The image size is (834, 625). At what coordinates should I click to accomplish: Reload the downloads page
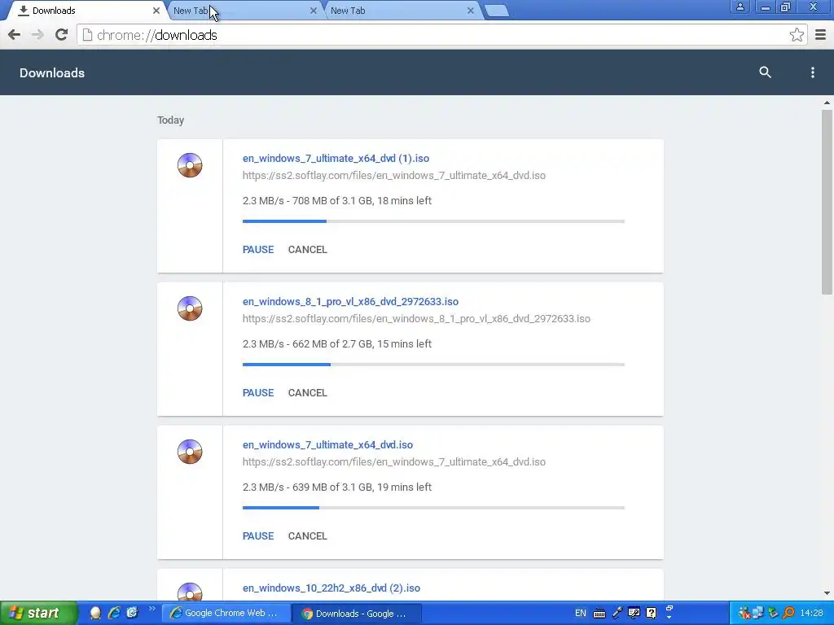pyautogui.click(x=61, y=35)
